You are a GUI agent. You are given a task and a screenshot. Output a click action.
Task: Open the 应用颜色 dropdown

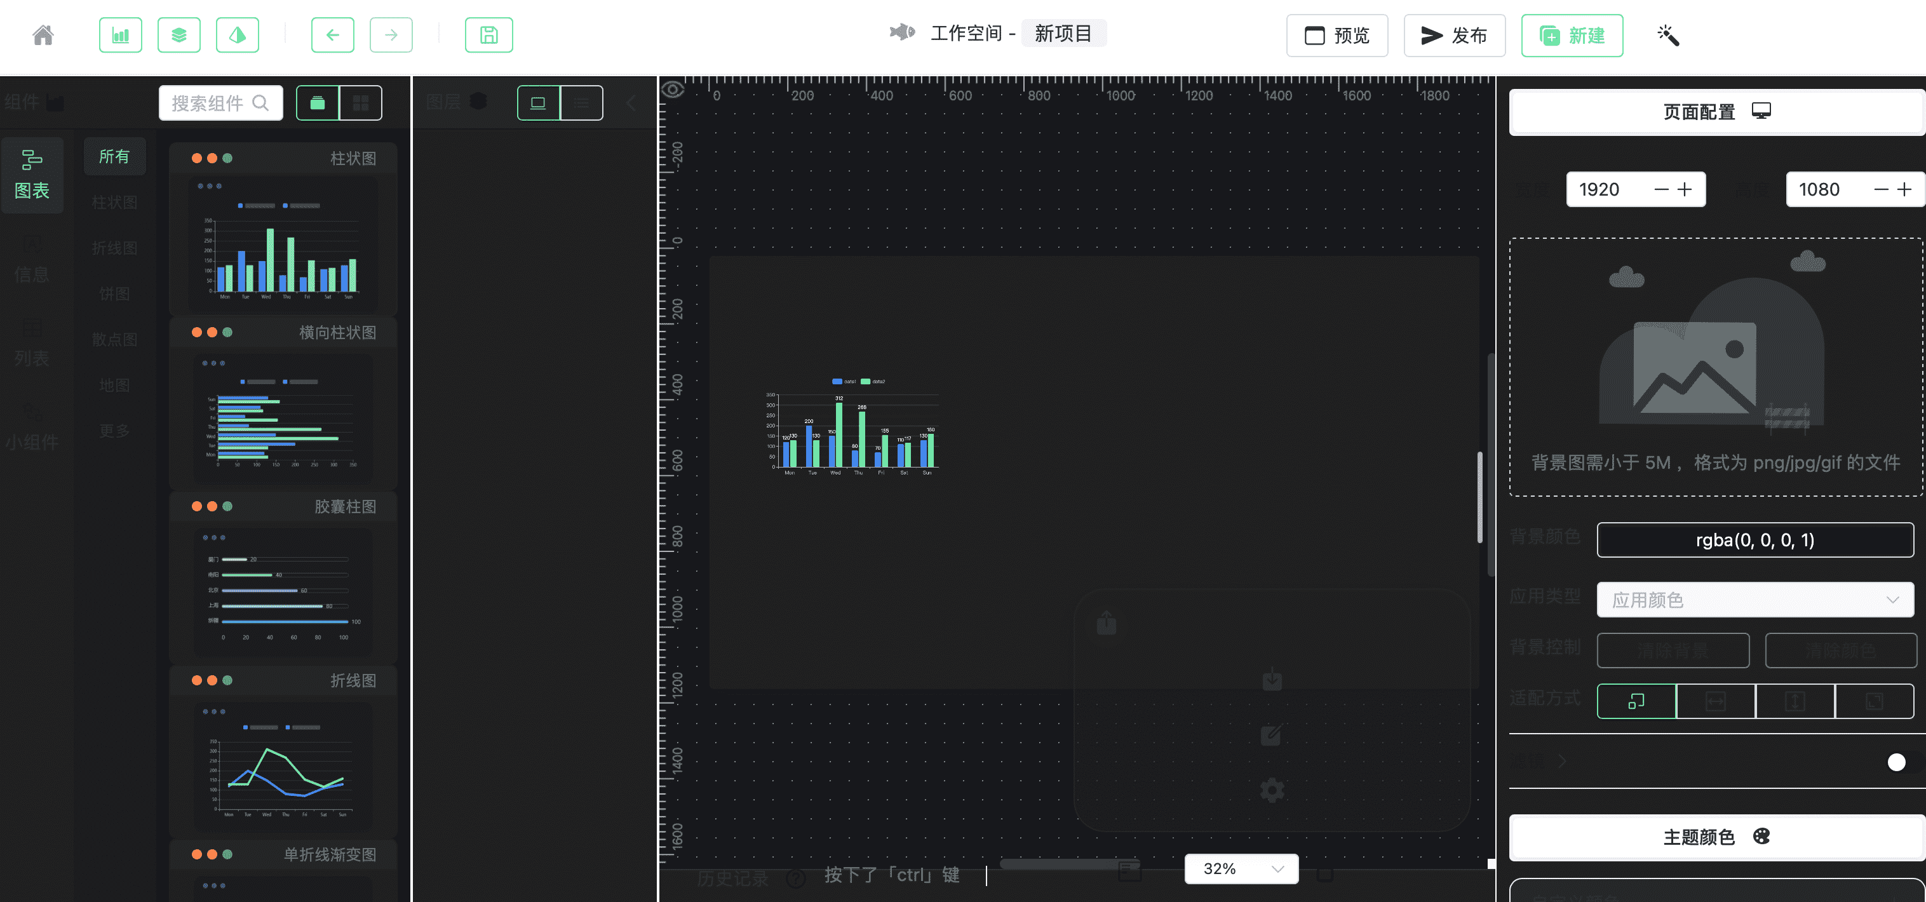pos(1754,599)
